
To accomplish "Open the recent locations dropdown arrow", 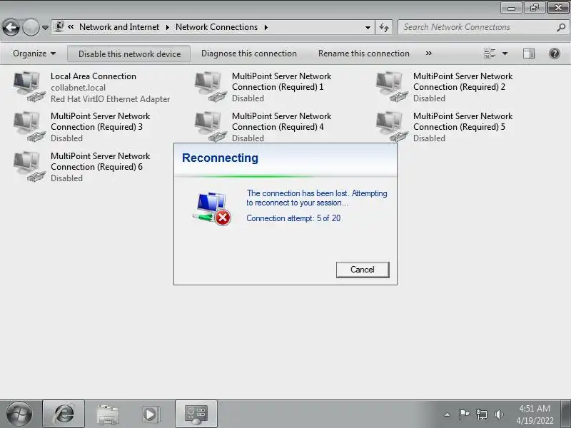I will point(45,28).
